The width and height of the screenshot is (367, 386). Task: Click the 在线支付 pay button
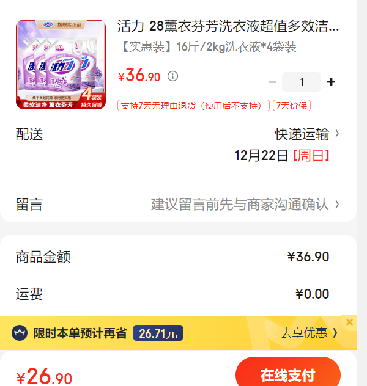pos(288,374)
